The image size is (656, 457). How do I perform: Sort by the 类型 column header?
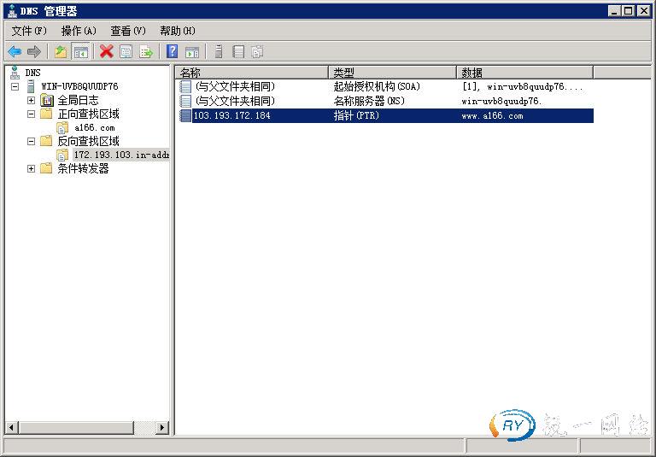[x=392, y=73]
